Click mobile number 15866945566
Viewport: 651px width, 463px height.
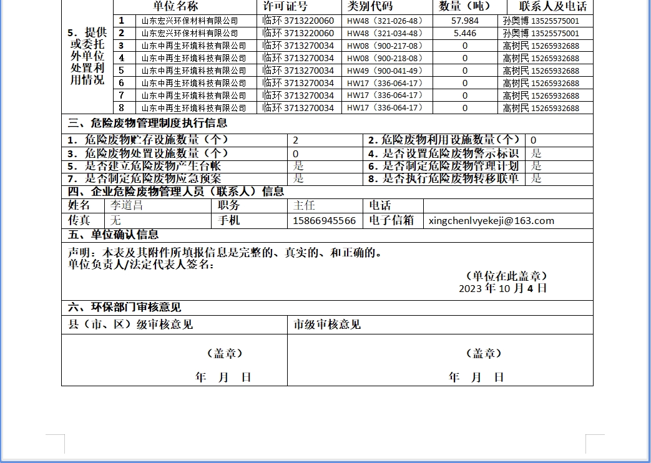pyautogui.click(x=324, y=221)
